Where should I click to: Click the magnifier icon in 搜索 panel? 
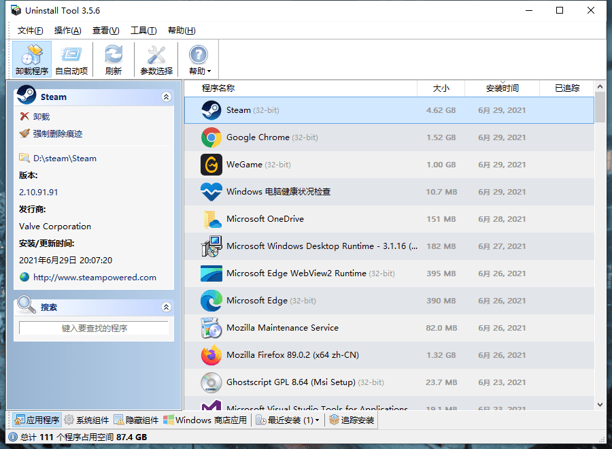[x=26, y=305]
